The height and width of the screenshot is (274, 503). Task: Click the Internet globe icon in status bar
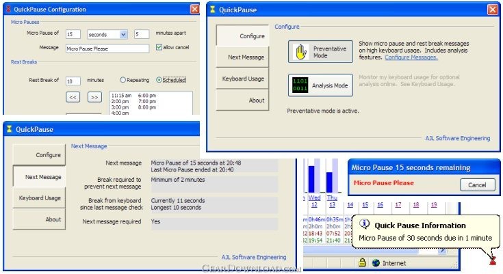[x=375, y=263]
